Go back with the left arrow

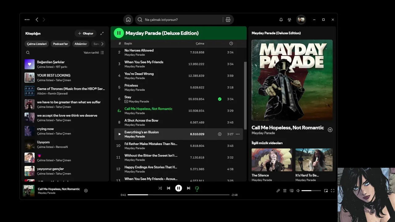click(37, 19)
